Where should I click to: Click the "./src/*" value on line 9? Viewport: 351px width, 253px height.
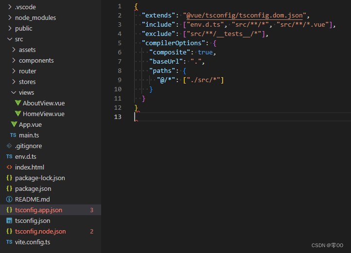pos(203,80)
